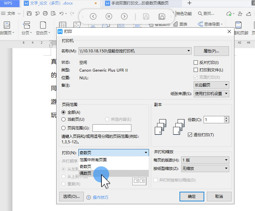Click the 确定 button to confirm printing

pos(191,197)
